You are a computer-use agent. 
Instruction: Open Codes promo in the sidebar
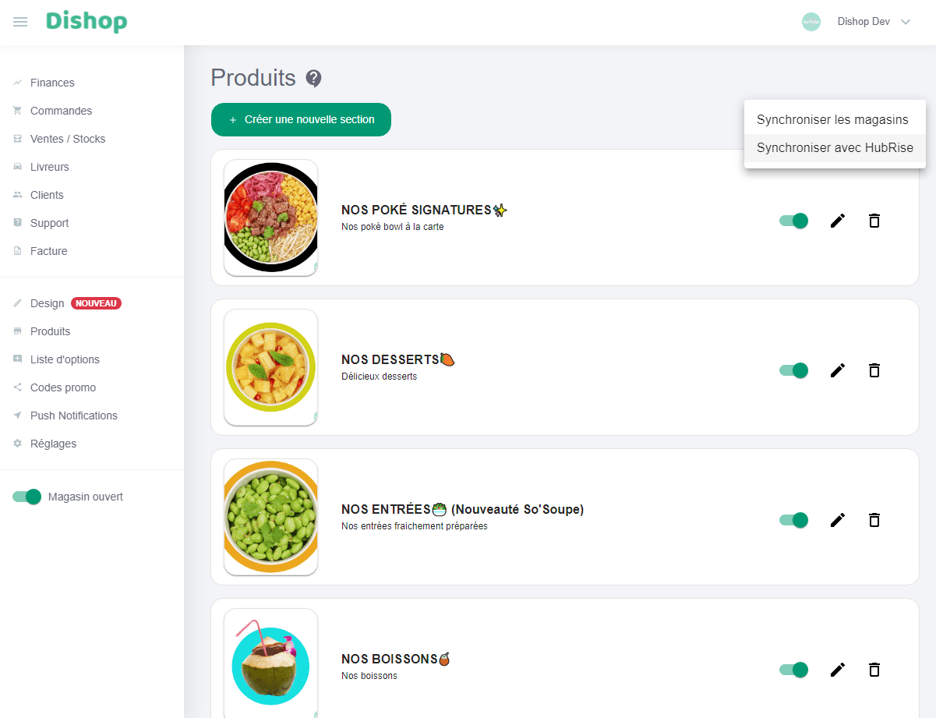coord(62,387)
